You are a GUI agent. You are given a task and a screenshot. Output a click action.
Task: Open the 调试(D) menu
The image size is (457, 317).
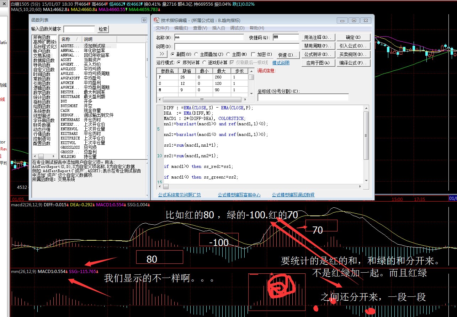tap(237, 28)
